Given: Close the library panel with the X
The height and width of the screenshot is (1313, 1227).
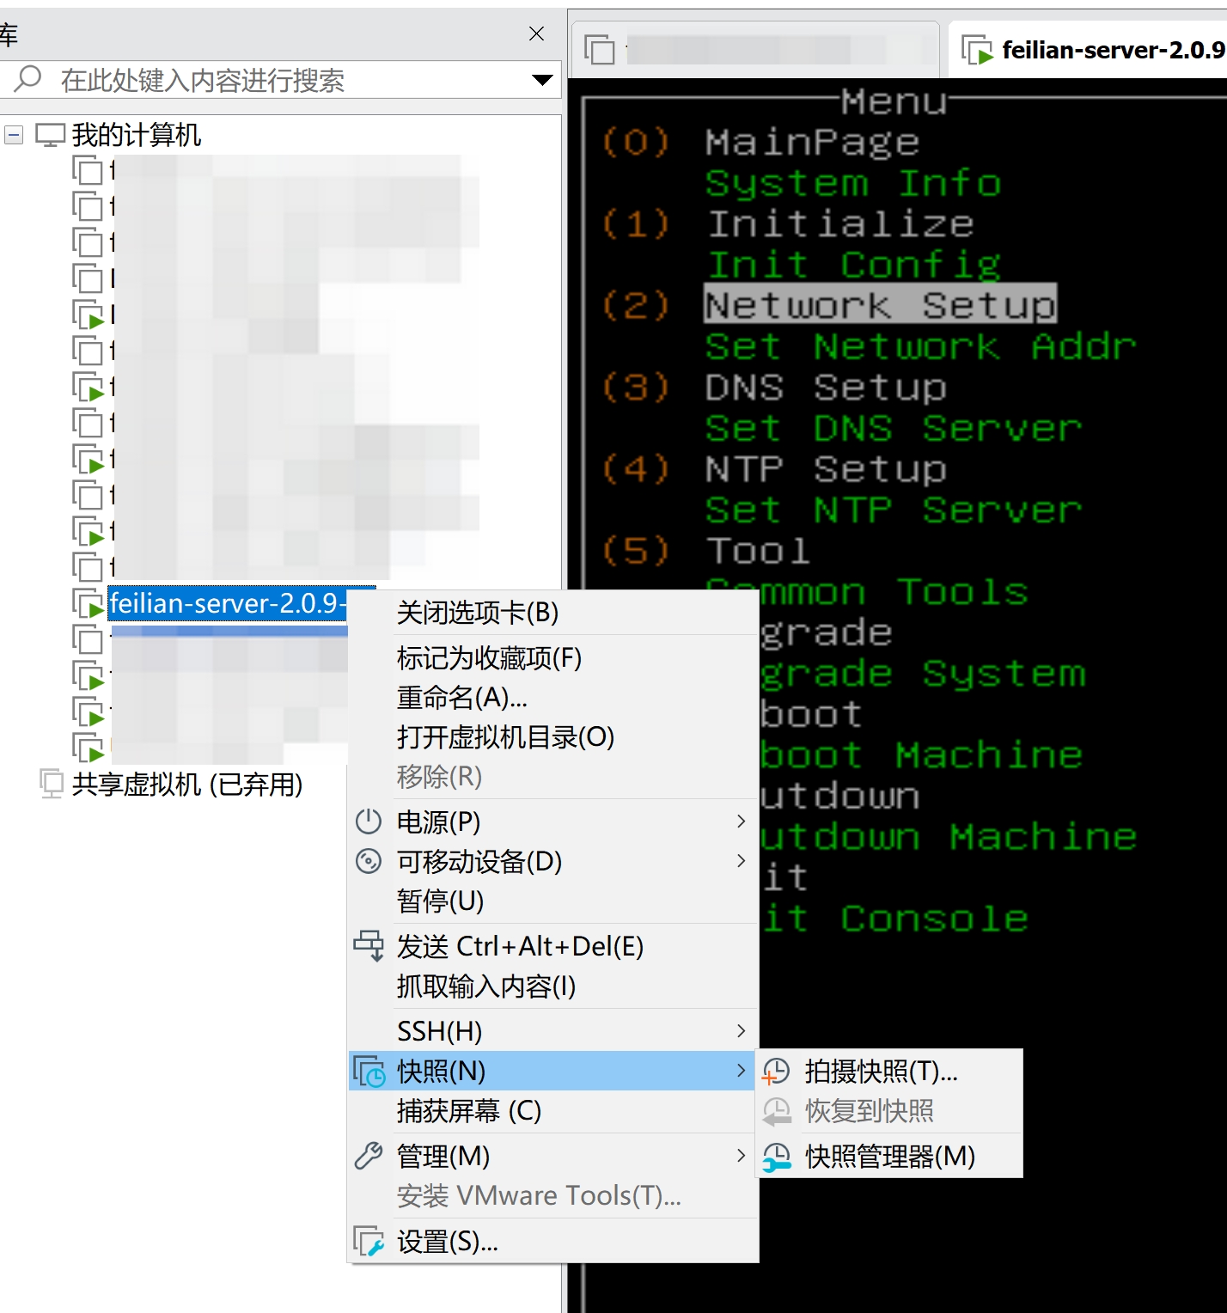Looking at the screenshot, I should pyautogui.click(x=536, y=34).
